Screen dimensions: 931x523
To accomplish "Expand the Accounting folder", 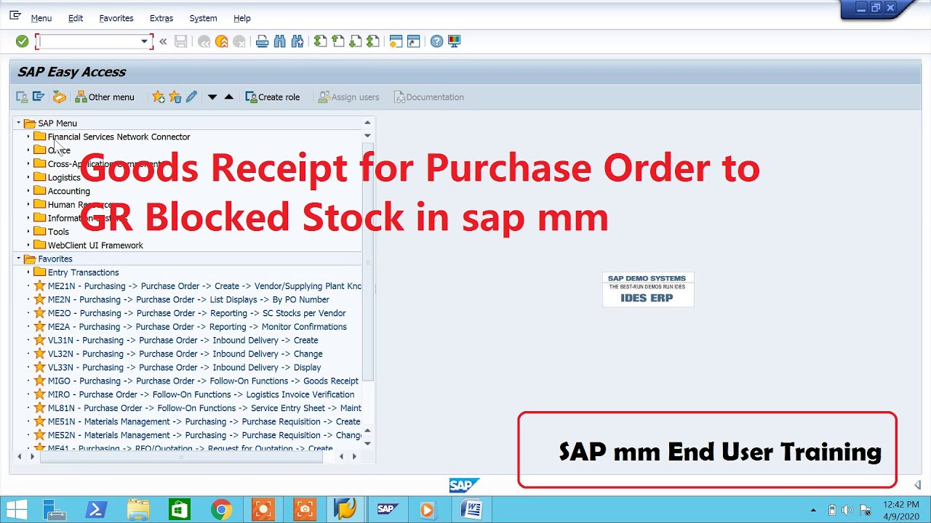I will (x=28, y=191).
